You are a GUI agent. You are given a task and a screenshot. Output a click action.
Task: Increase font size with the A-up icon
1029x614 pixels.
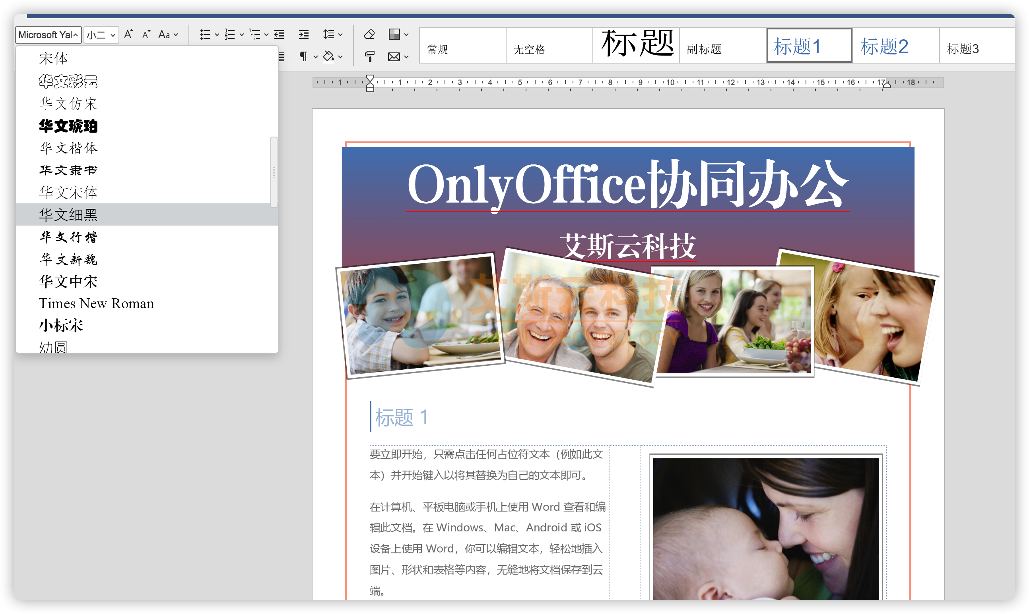128,34
